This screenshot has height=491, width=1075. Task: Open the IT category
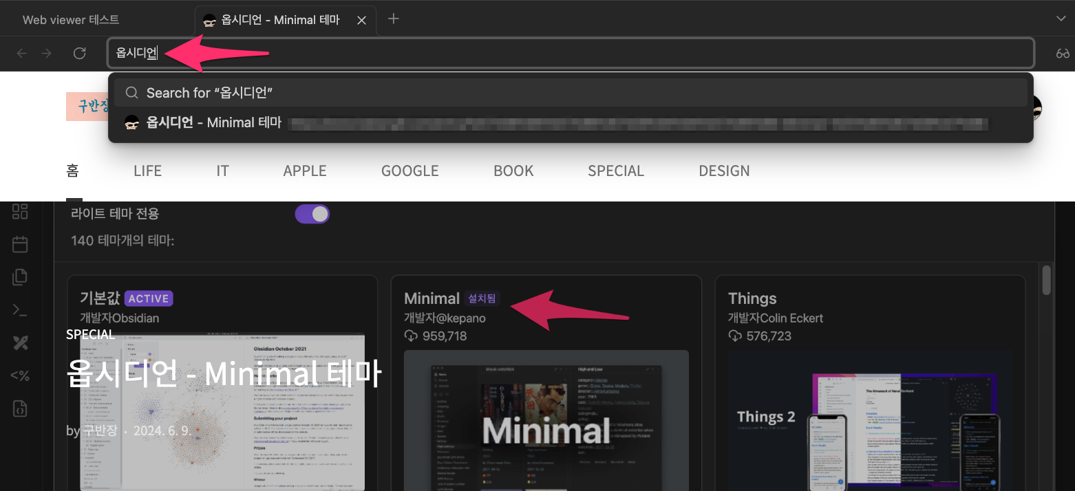pos(222,171)
